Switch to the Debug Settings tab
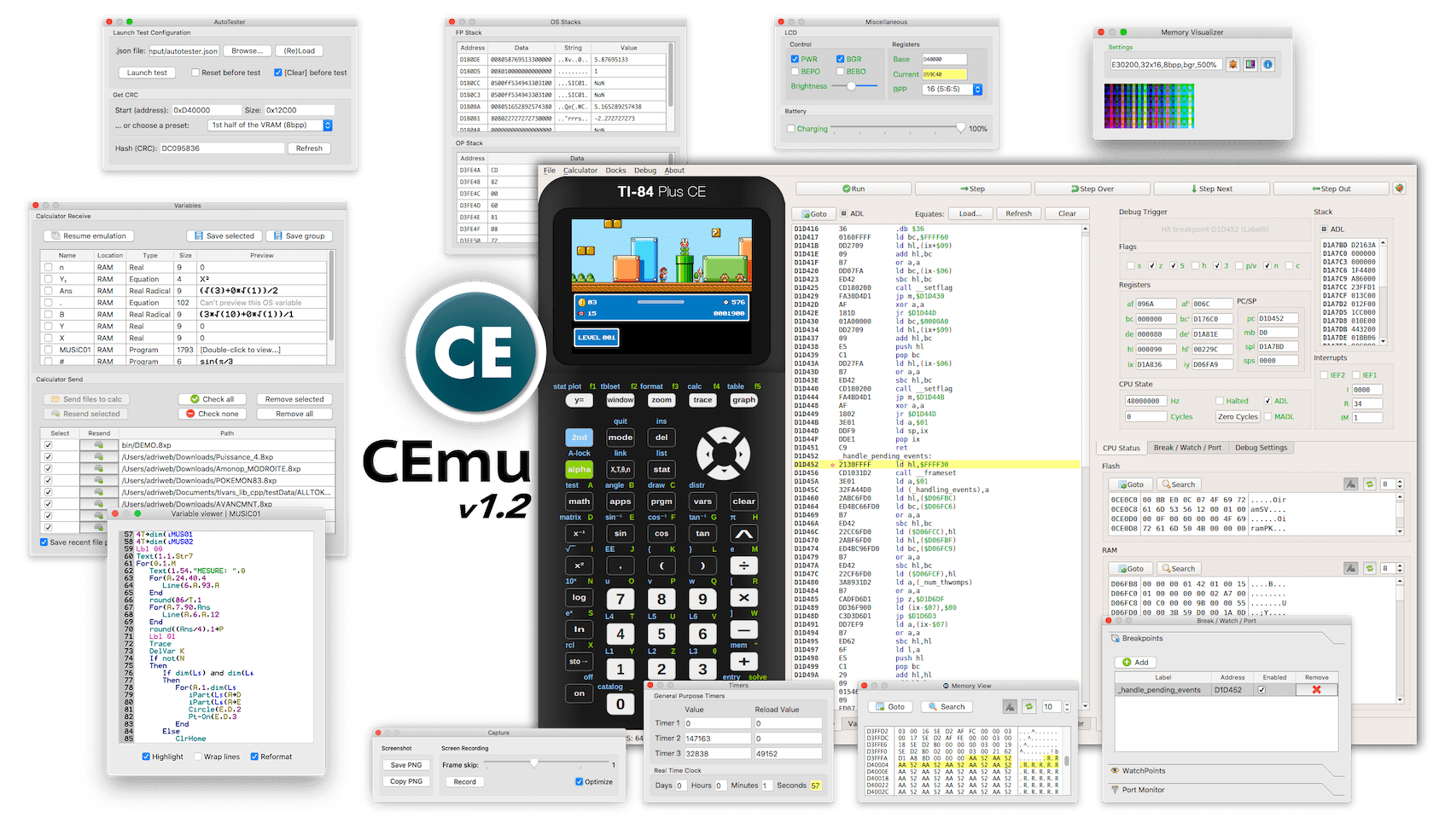This screenshot has width=1451, height=835. [1261, 447]
